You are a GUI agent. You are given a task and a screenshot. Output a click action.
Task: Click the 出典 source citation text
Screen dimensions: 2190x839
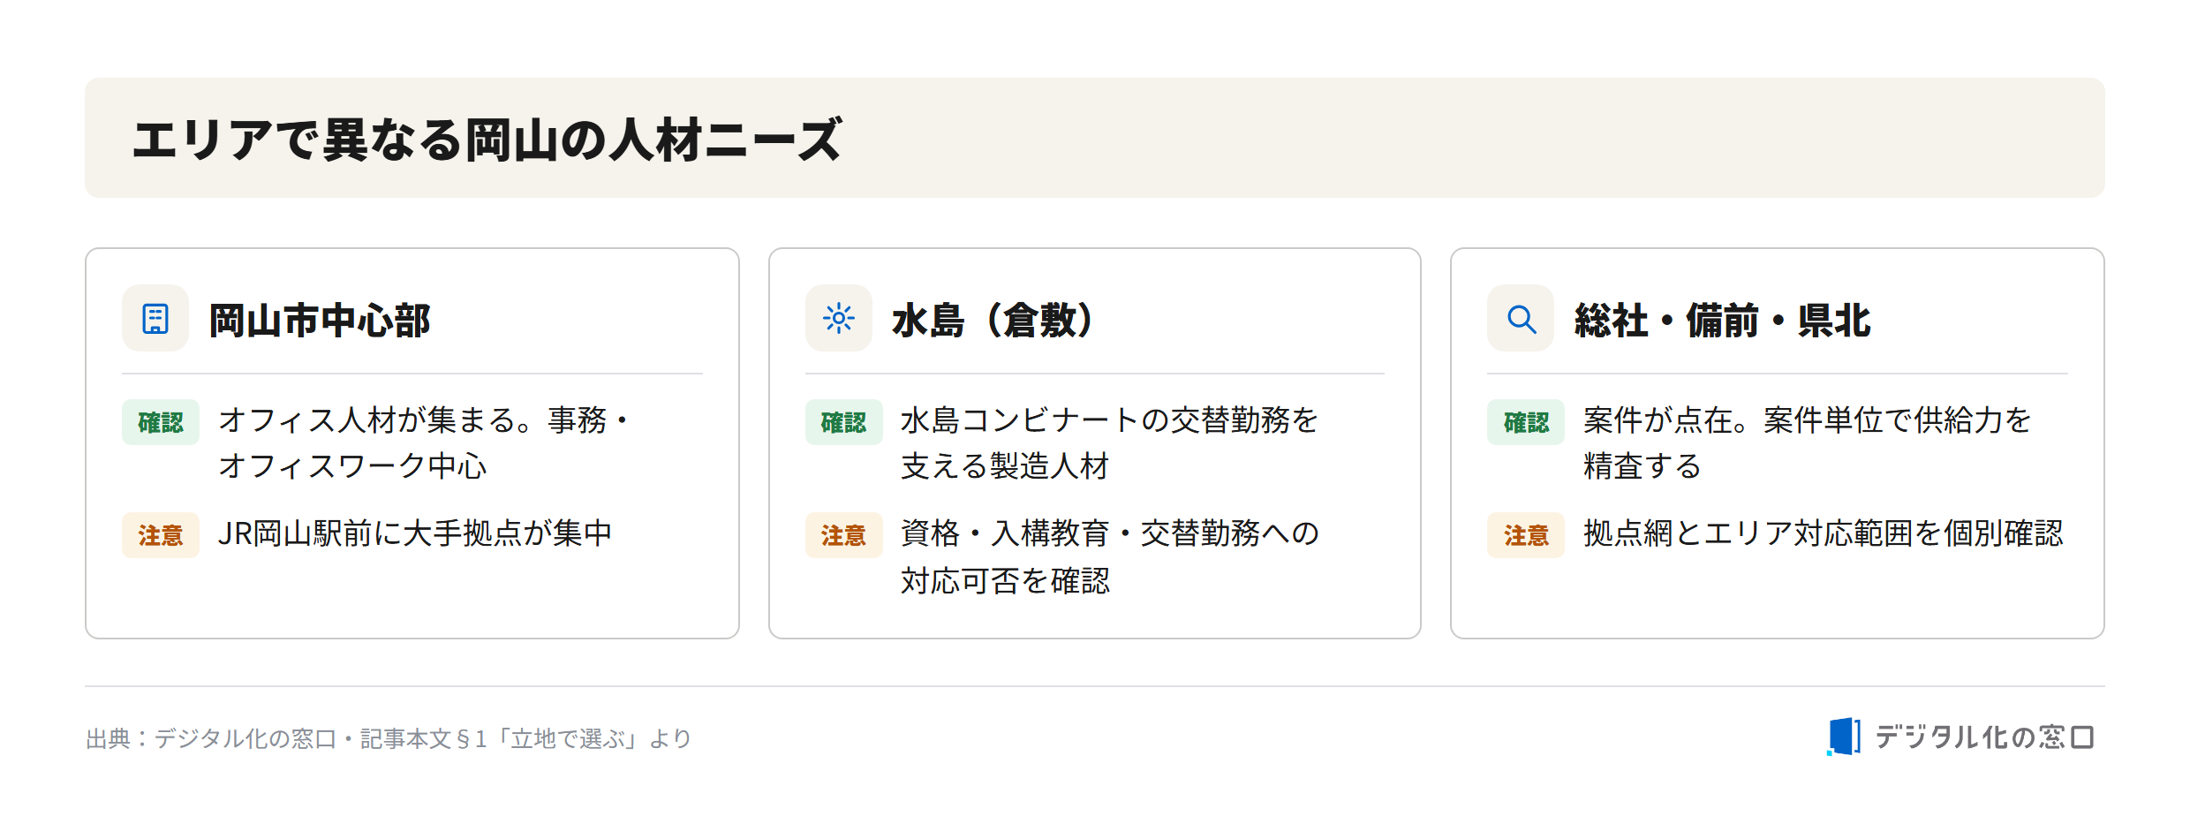pyautogui.click(x=389, y=738)
